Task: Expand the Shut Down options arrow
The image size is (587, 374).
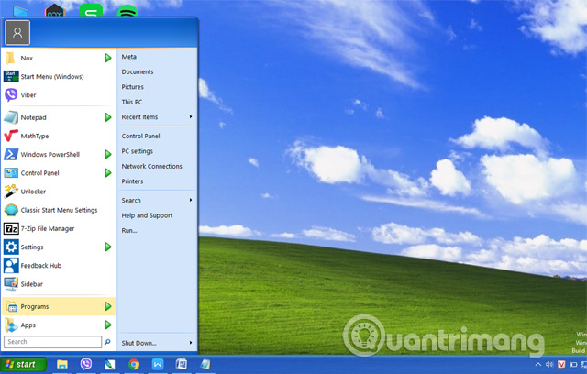Action: (191, 343)
